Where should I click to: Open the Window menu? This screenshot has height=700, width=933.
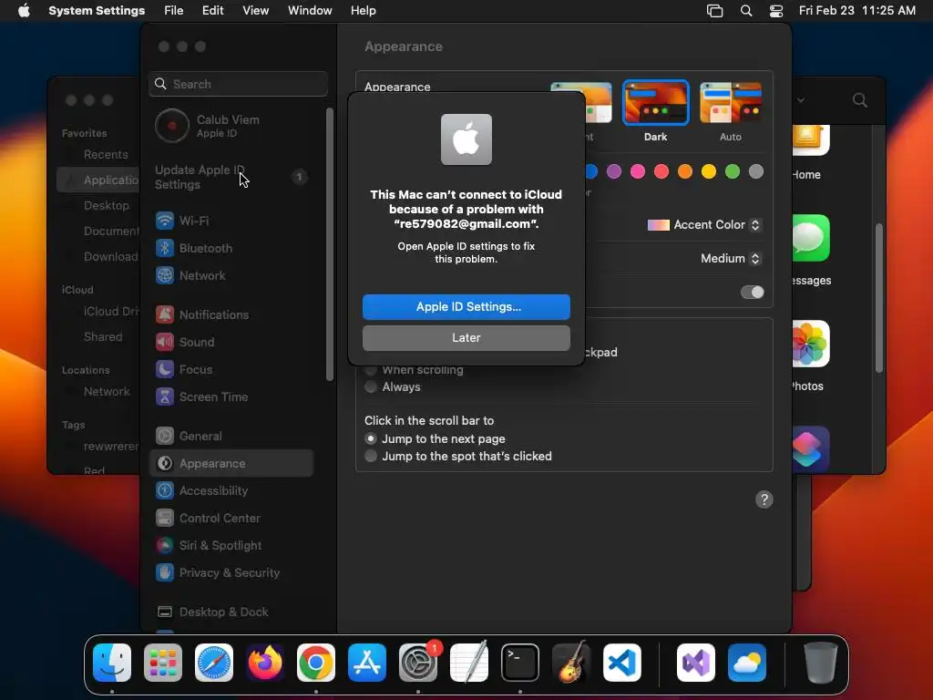pos(310,11)
